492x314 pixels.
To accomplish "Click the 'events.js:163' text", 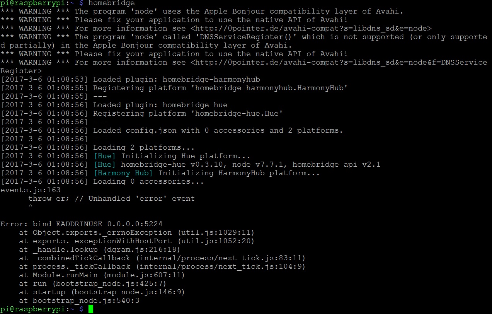I will tap(30, 190).
